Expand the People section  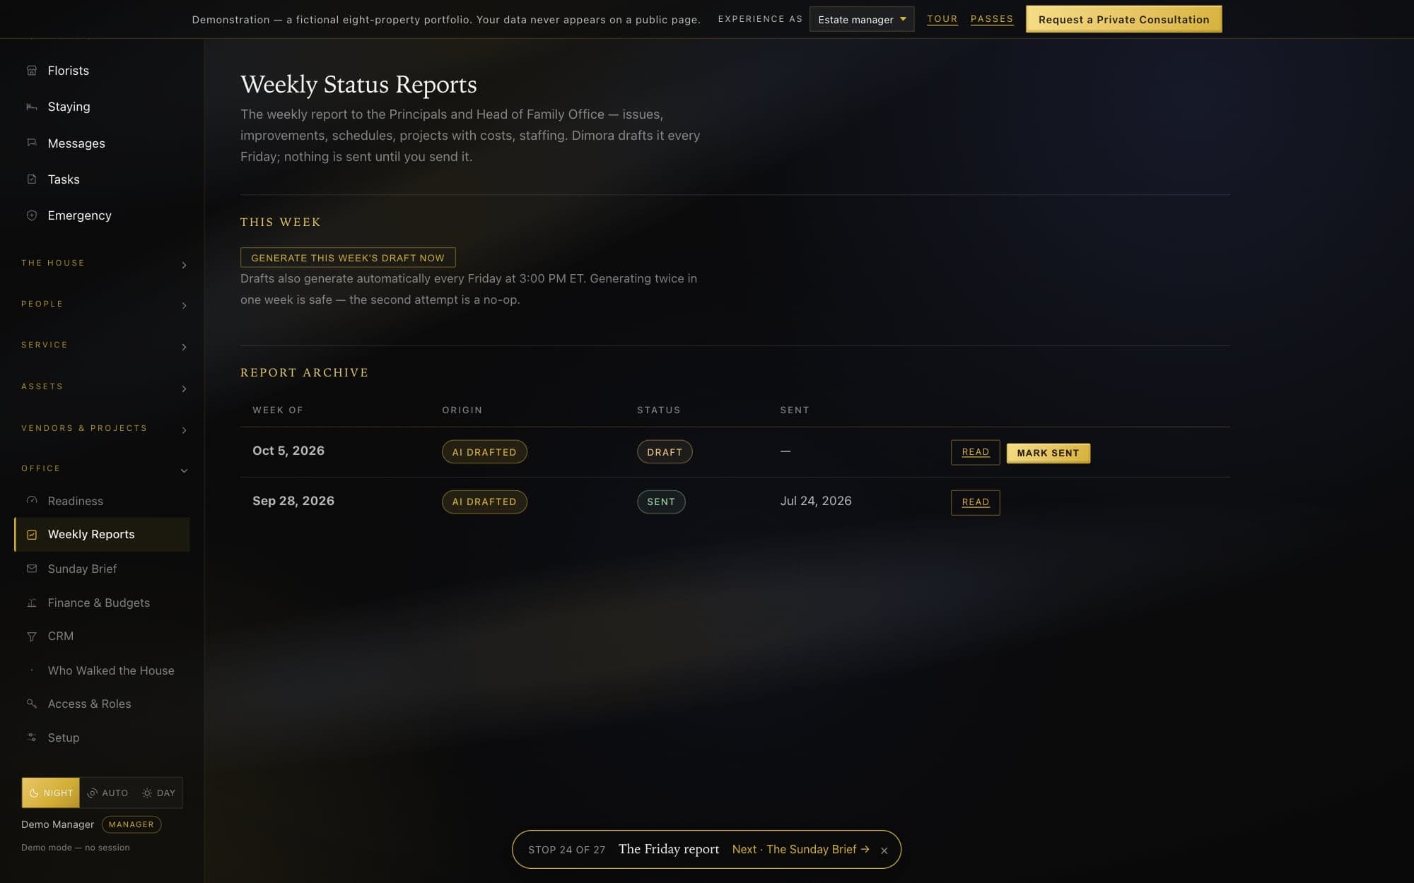(104, 304)
